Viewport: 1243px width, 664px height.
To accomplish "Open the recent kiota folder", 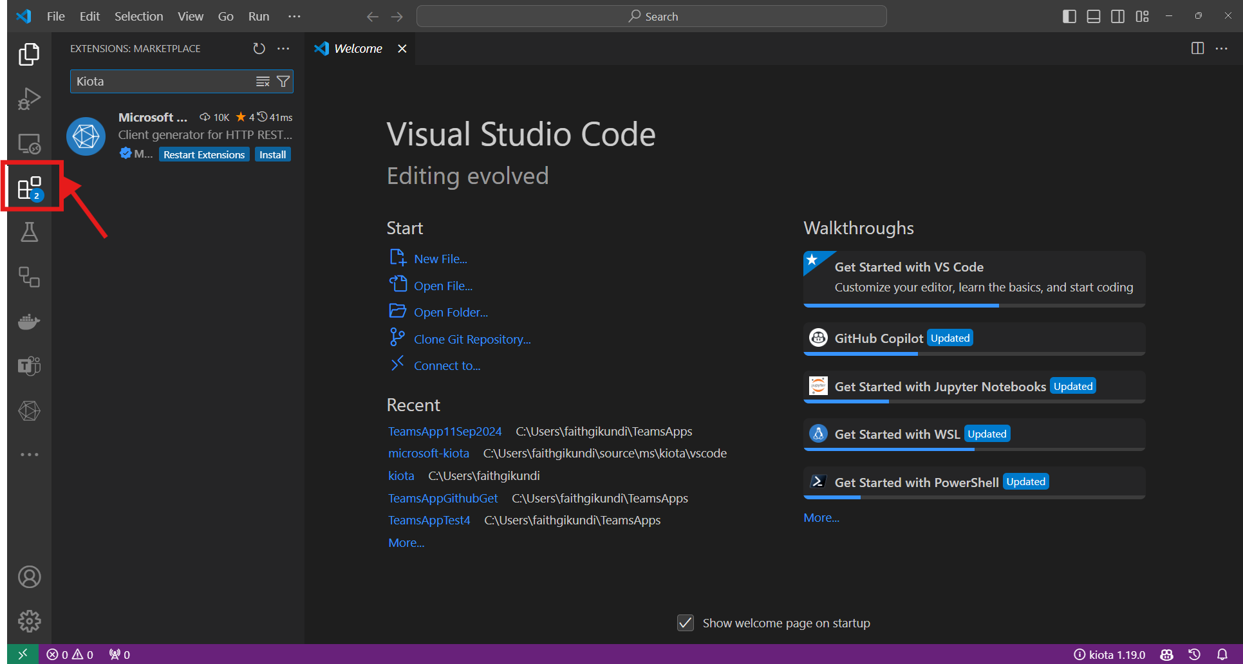I will pyautogui.click(x=401, y=476).
